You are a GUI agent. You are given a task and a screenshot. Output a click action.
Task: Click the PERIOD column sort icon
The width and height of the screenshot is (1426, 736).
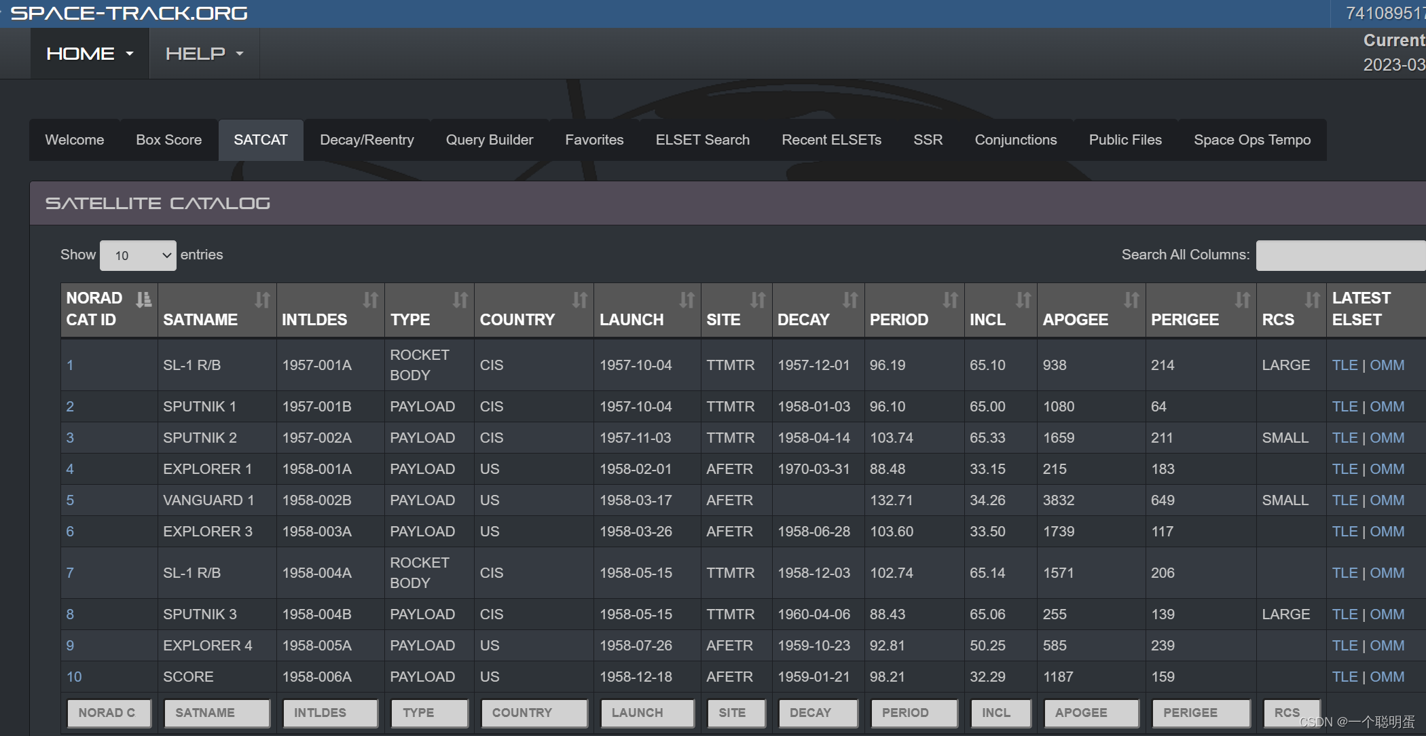949,299
